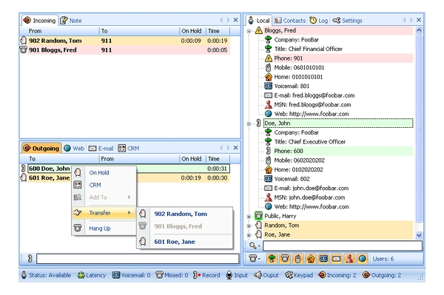444x295 pixels.
Task: Open Web: http://www.foobar.com under Bloggs, Fred
Action: coord(312,114)
